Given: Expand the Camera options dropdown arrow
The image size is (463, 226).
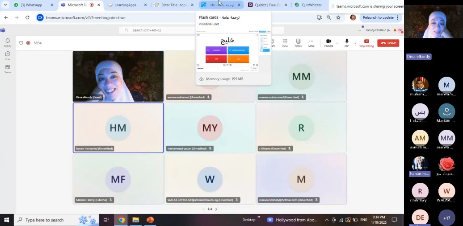Looking at the screenshot, I should [337, 43].
